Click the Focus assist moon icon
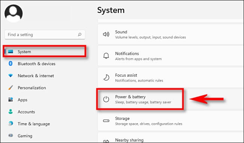Viewport: 244px width, 143px height. click(106, 77)
